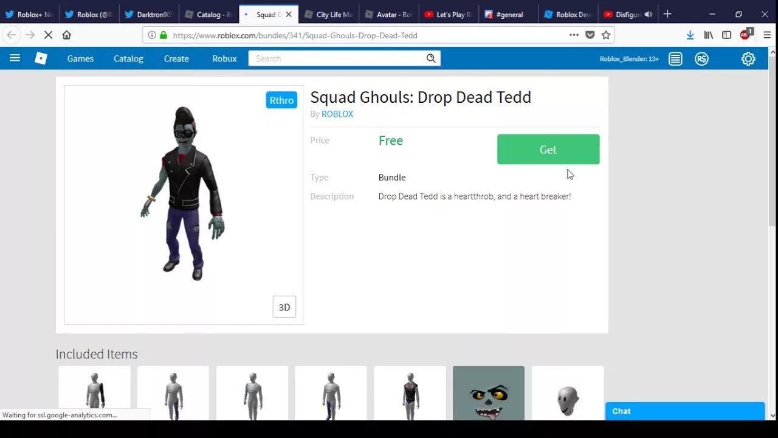View the bundle in 3D
Viewport: 778px width, 438px height.
click(x=284, y=307)
